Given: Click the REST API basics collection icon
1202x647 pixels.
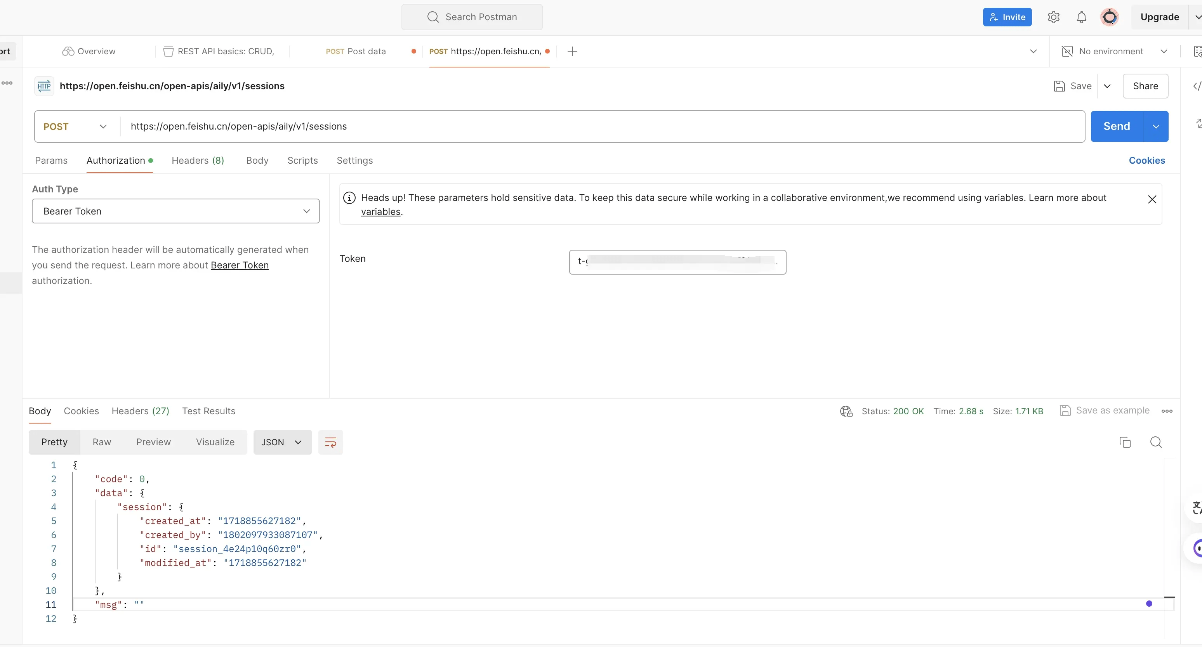Looking at the screenshot, I should click(x=168, y=51).
